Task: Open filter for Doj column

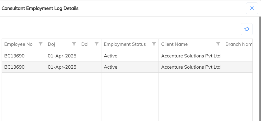Action: point(74,44)
